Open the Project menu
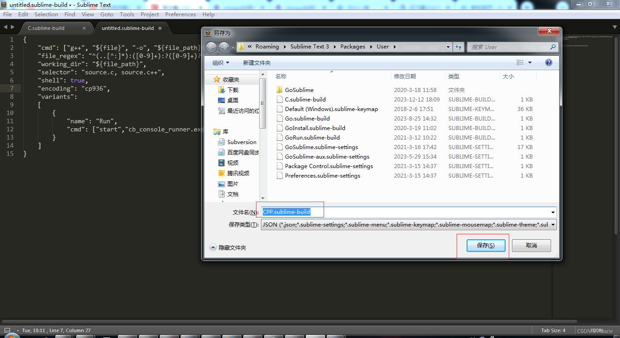 click(x=150, y=14)
